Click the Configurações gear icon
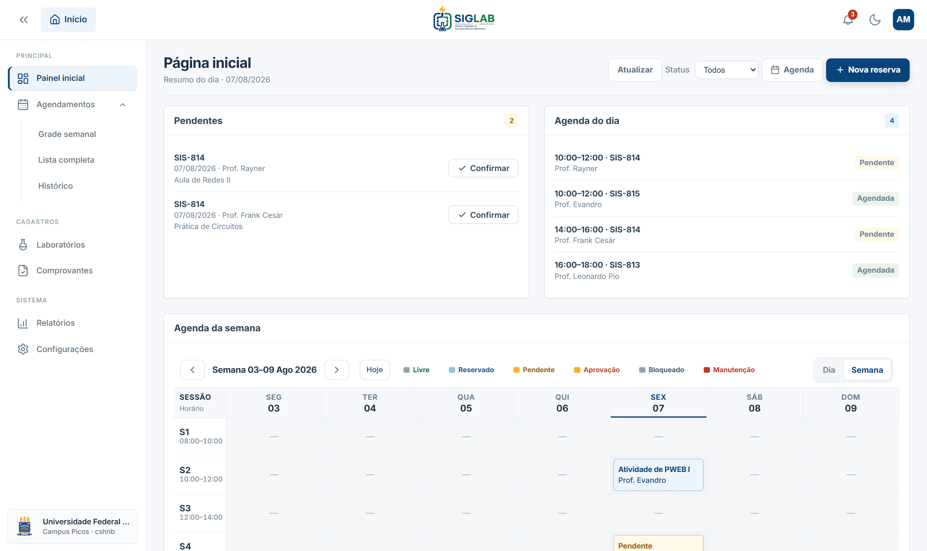927x551 pixels. click(23, 349)
